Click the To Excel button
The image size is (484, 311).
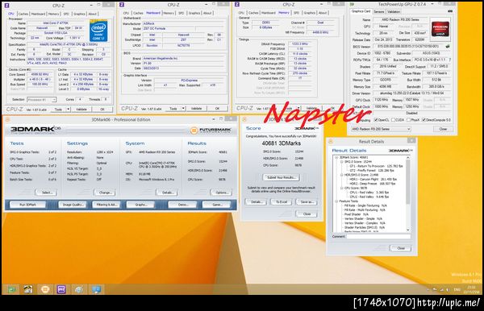282,202
